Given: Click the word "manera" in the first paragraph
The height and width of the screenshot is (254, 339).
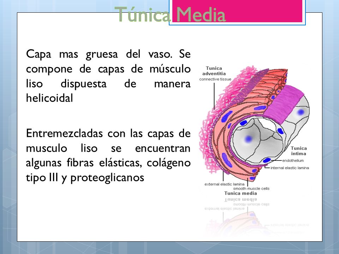Looking at the screenshot, I should coord(172,84).
